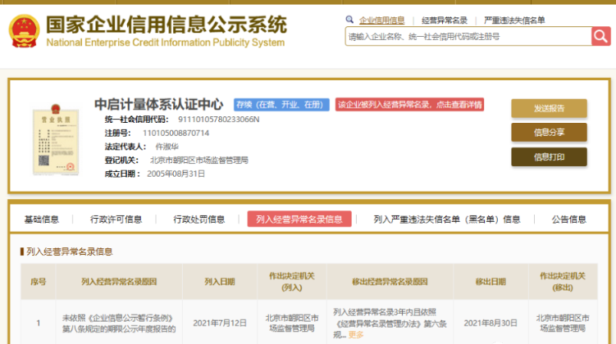Click the 序号 column header

pos(38,282)
